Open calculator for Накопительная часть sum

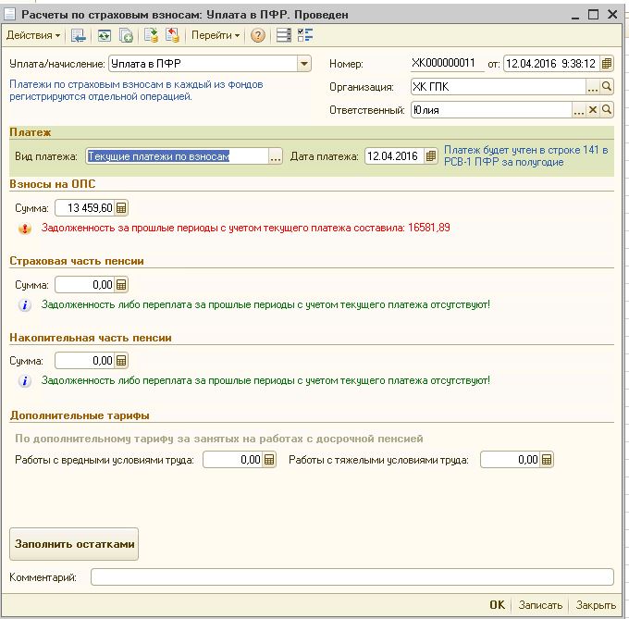[121, 360]
